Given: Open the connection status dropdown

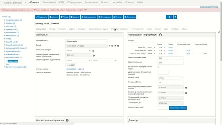Looking at the screenshot, I should [x=78, y=60].
